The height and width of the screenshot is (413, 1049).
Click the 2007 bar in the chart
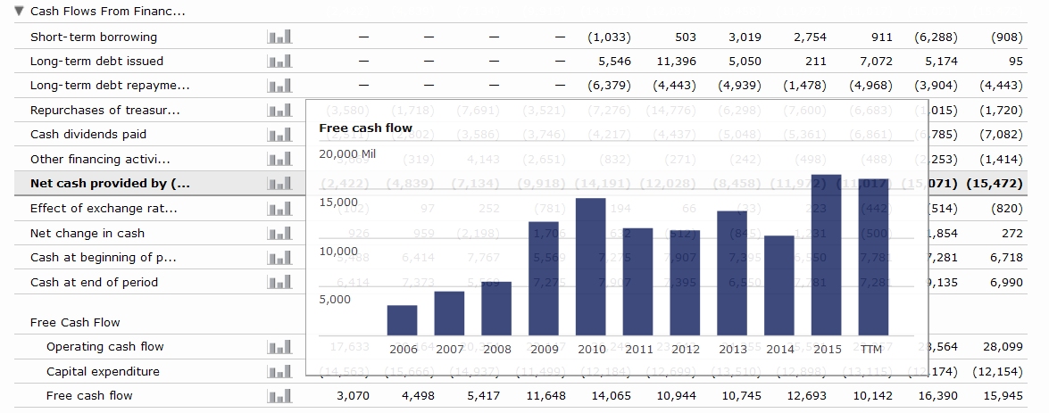[x=449, y=313]
